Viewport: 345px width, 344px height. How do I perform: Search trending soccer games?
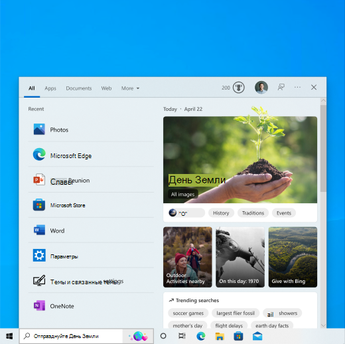pos(188,313)
